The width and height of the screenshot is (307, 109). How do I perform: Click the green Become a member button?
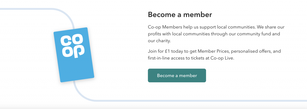pyautogui.click(x=177, y=75)
